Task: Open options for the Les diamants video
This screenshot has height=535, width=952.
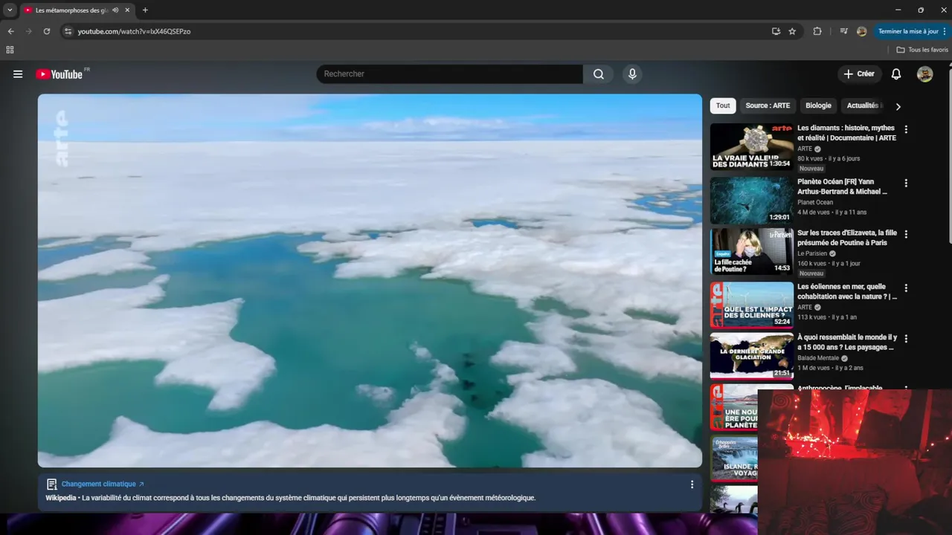Action: pyautogui.click(x=906, y=129)
